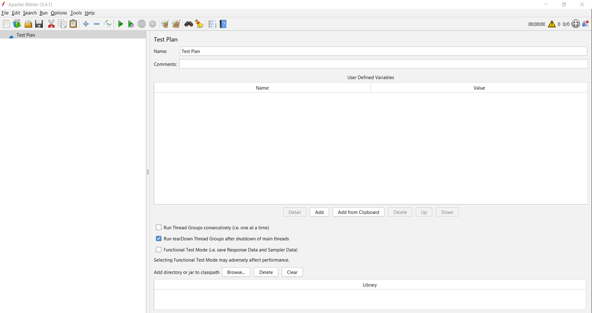Expand all nodes with plus icon

click(86, 24)
